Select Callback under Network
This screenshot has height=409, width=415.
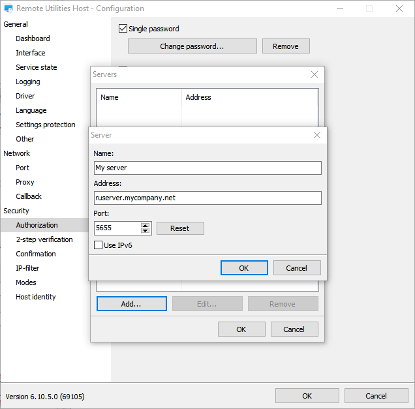(x=29, y=196)
